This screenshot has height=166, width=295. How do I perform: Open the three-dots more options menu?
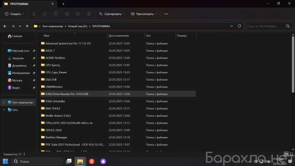(166, 14)
